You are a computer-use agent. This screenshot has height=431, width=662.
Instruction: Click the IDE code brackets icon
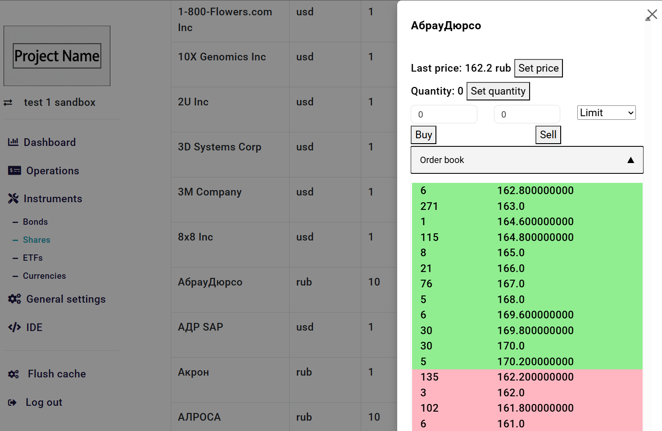click(x=14, y=327)
